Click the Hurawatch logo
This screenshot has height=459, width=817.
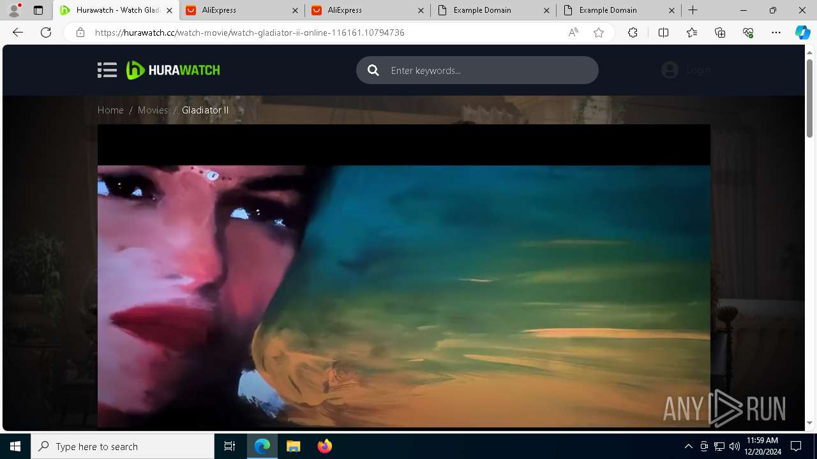(x=173, y=70)
